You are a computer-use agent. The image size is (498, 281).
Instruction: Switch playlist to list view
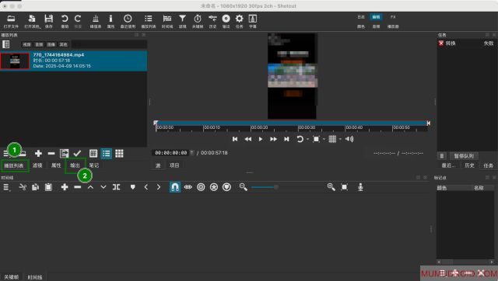click(106, 154)
